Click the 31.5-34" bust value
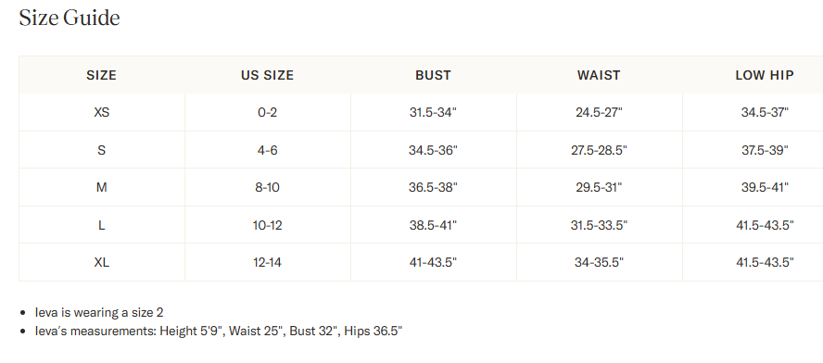823x363 pixels. coord(433,112)
